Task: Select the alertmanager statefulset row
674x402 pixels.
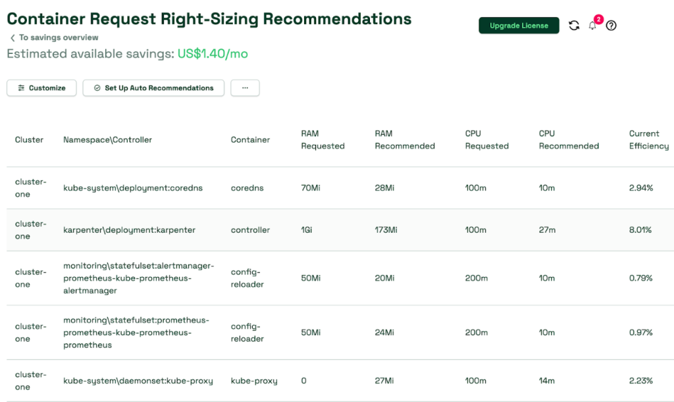Action: click(138, 278)
